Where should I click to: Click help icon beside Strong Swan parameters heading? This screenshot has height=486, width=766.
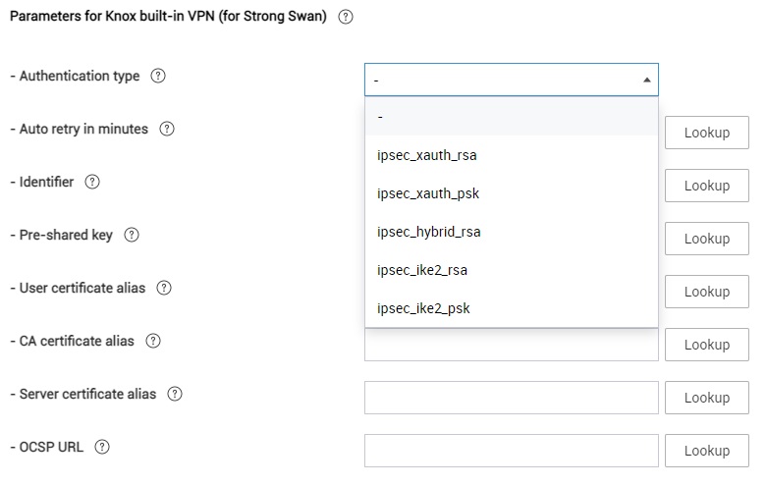pos(345,17)
